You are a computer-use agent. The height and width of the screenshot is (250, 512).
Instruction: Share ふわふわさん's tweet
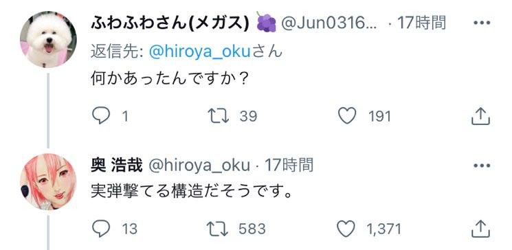point(480,117)
